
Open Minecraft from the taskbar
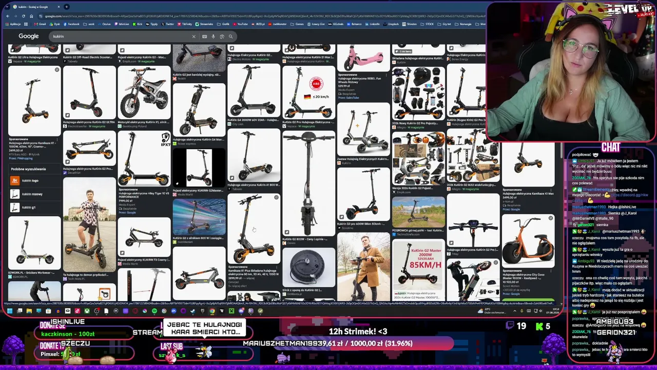[x=231, y=311]
